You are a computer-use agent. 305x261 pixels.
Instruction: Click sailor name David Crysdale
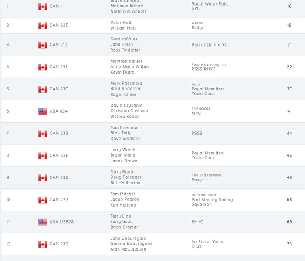[126, 106]
